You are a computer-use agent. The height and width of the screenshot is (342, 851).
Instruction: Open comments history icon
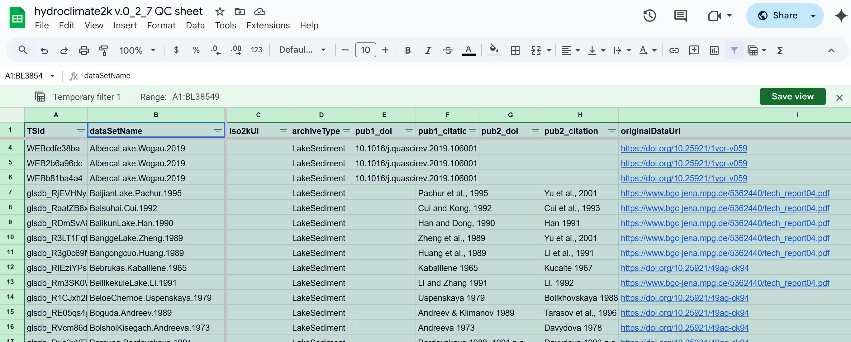pyautogui.click(x=680, y=16)
